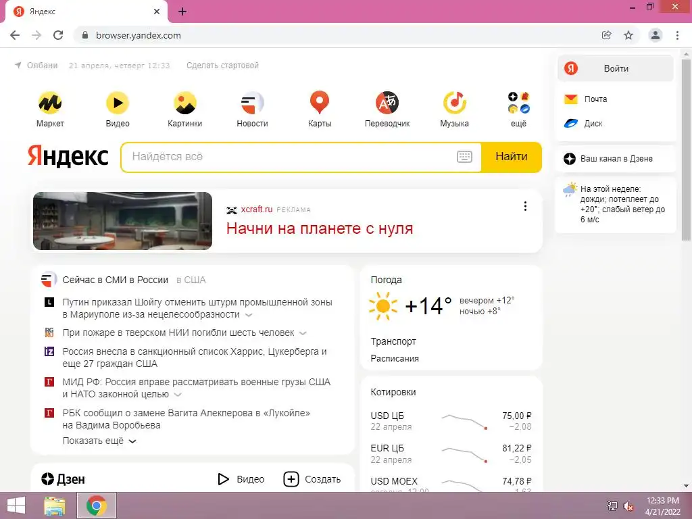The image size is (692, 519).
Task: Click the xcraft ad thumbnail image
Action: (123, 221)
